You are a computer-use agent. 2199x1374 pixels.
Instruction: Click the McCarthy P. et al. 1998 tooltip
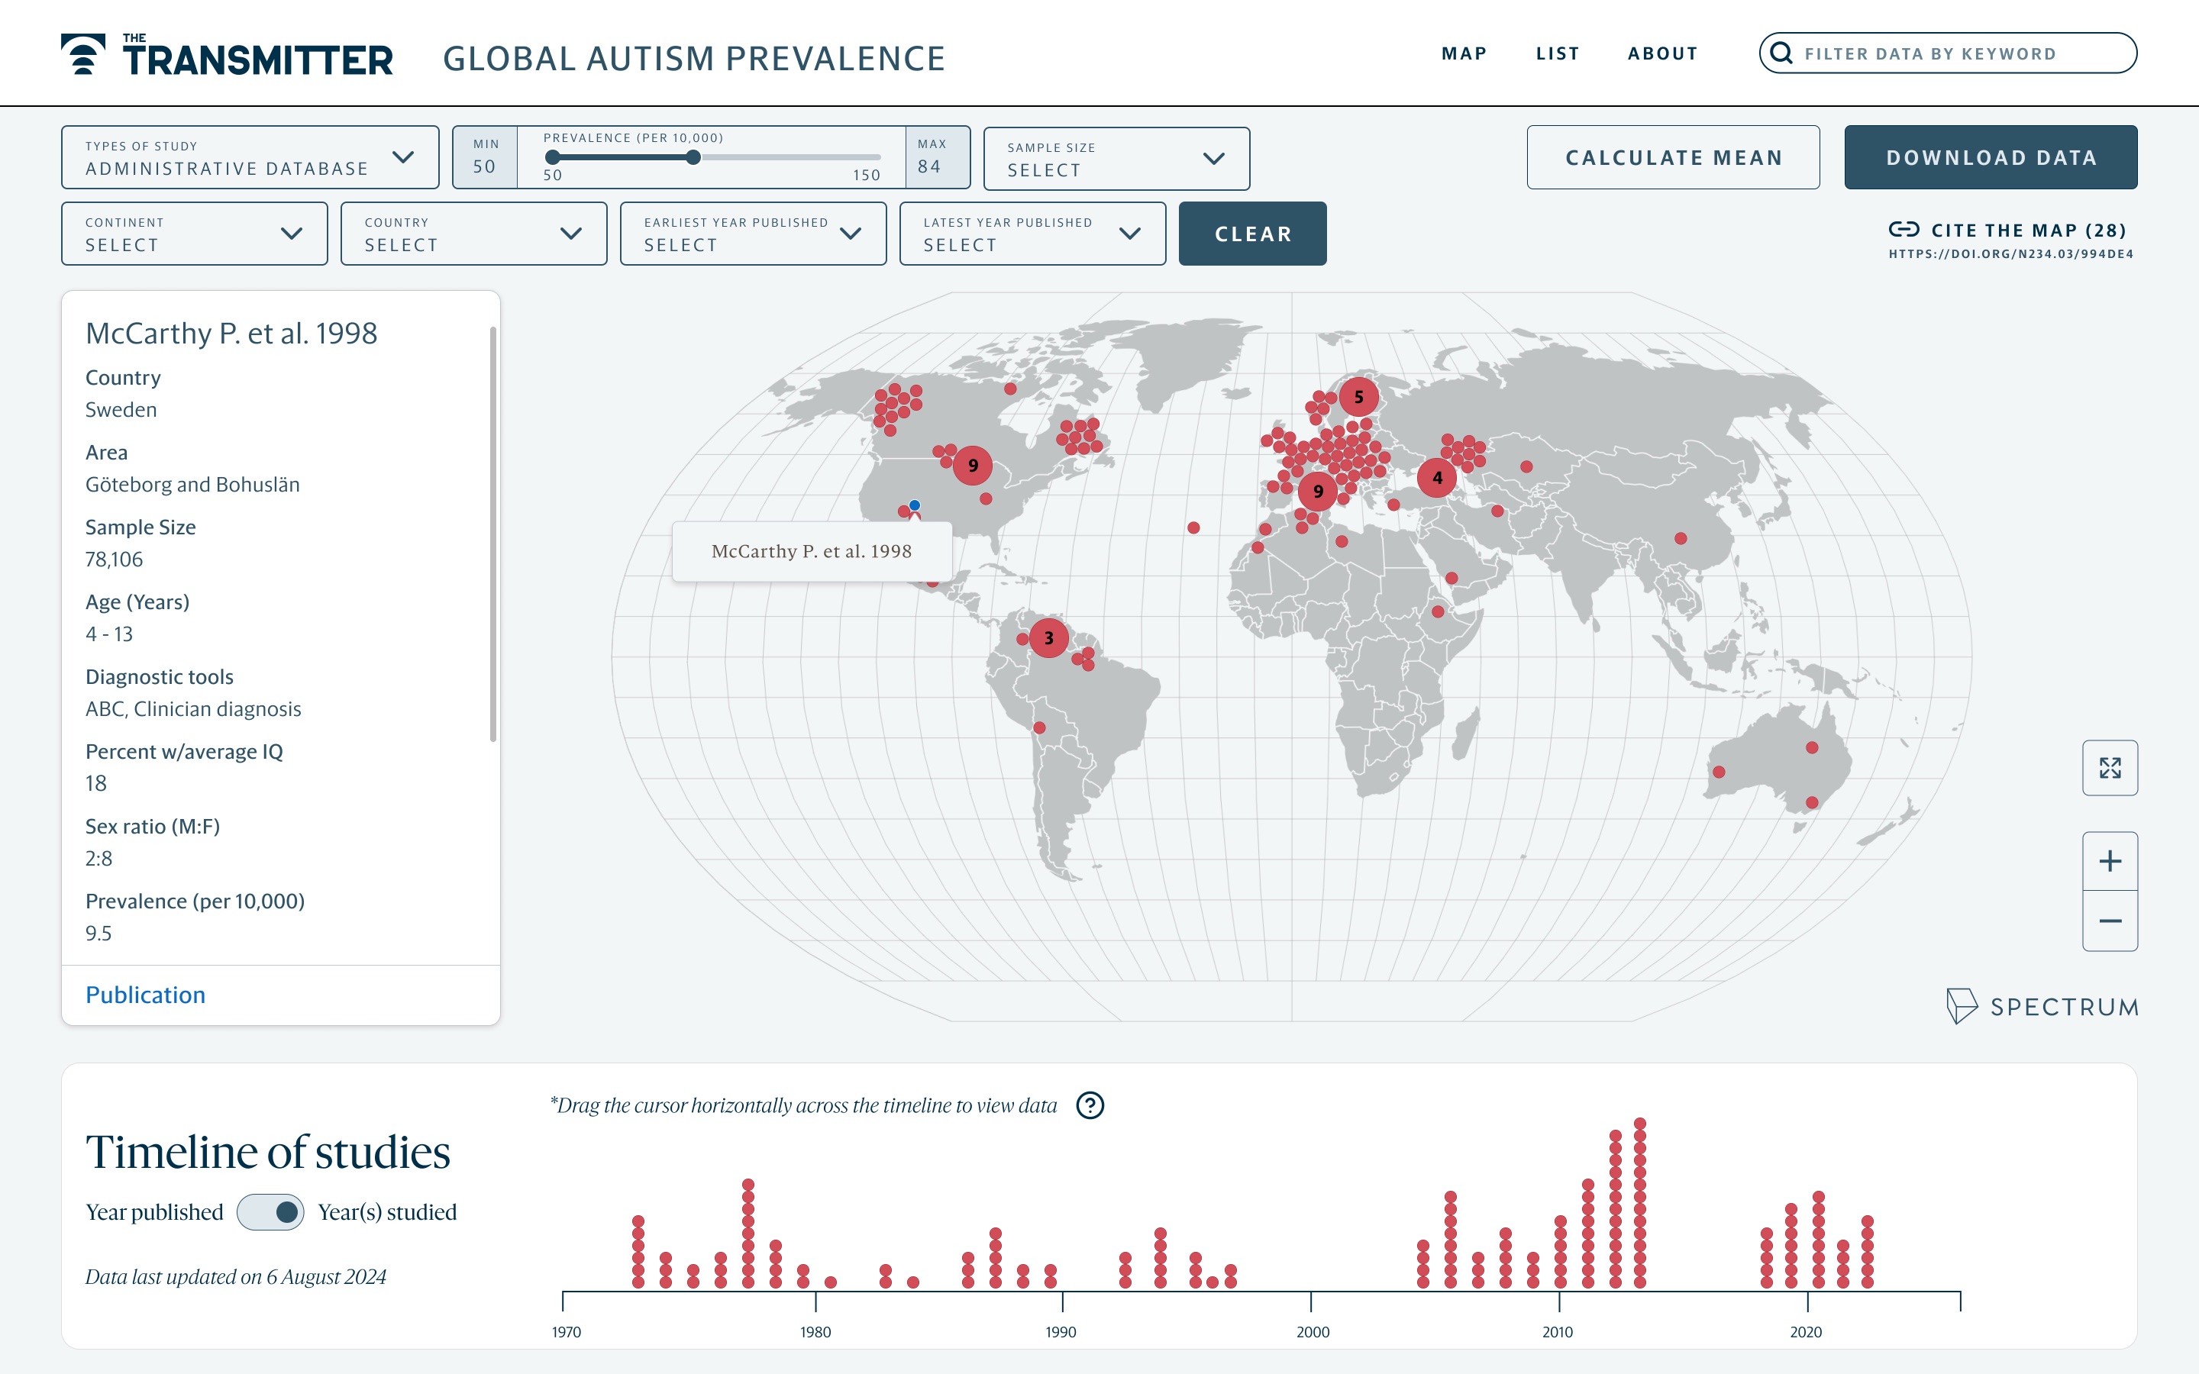[812, 550]
